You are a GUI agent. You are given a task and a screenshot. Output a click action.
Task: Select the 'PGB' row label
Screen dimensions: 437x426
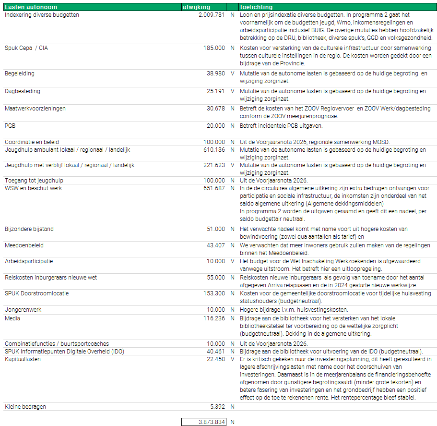click(x=11, y=126)
